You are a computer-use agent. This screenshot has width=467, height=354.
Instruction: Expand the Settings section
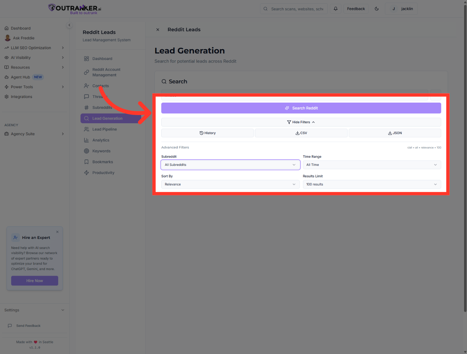(34, 310)
